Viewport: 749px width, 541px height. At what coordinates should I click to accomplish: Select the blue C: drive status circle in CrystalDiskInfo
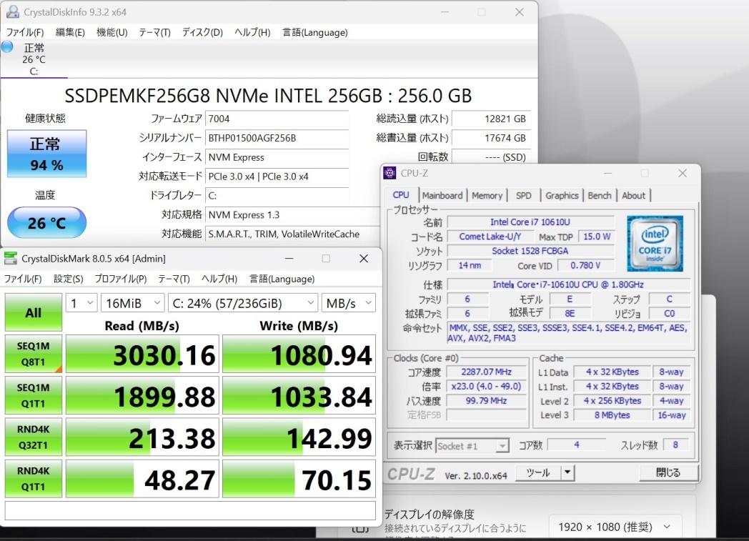click(x=7, y=46)
